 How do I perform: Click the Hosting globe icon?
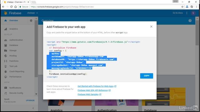tap(6, 56)
